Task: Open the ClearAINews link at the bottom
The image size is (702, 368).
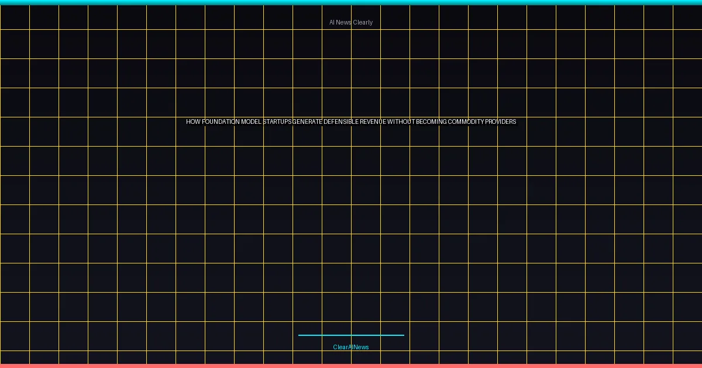Action: [351, 347]
